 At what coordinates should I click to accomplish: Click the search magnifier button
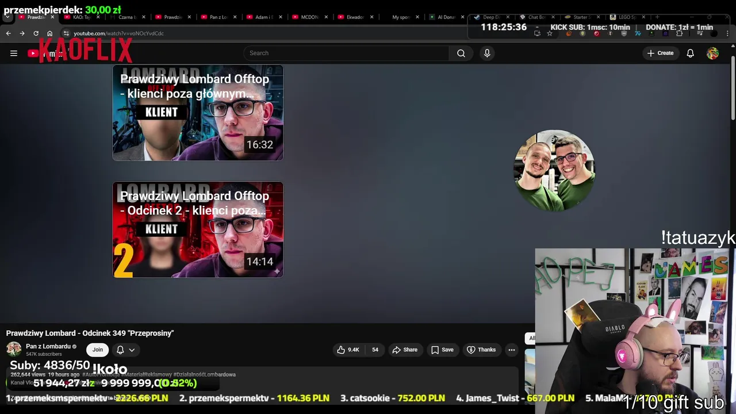click(461, 53)
